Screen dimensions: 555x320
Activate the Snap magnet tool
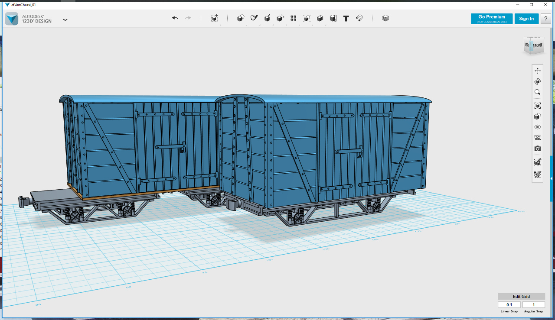coord(359,18)
